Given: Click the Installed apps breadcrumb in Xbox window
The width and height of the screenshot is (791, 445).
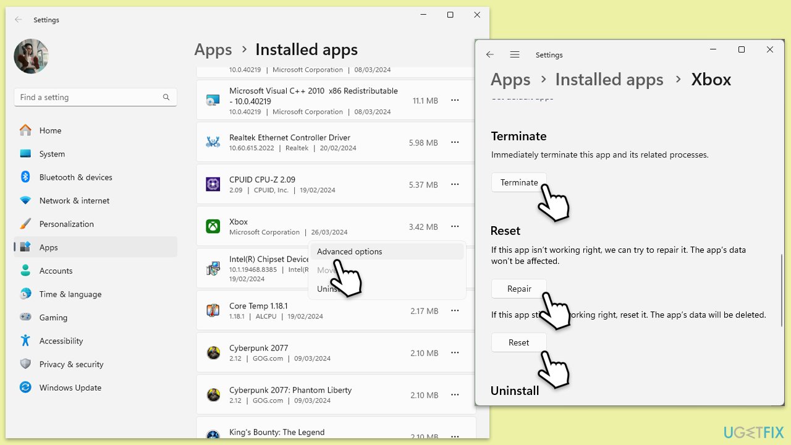Looking at the screenshot, I should tap(609, 80).
